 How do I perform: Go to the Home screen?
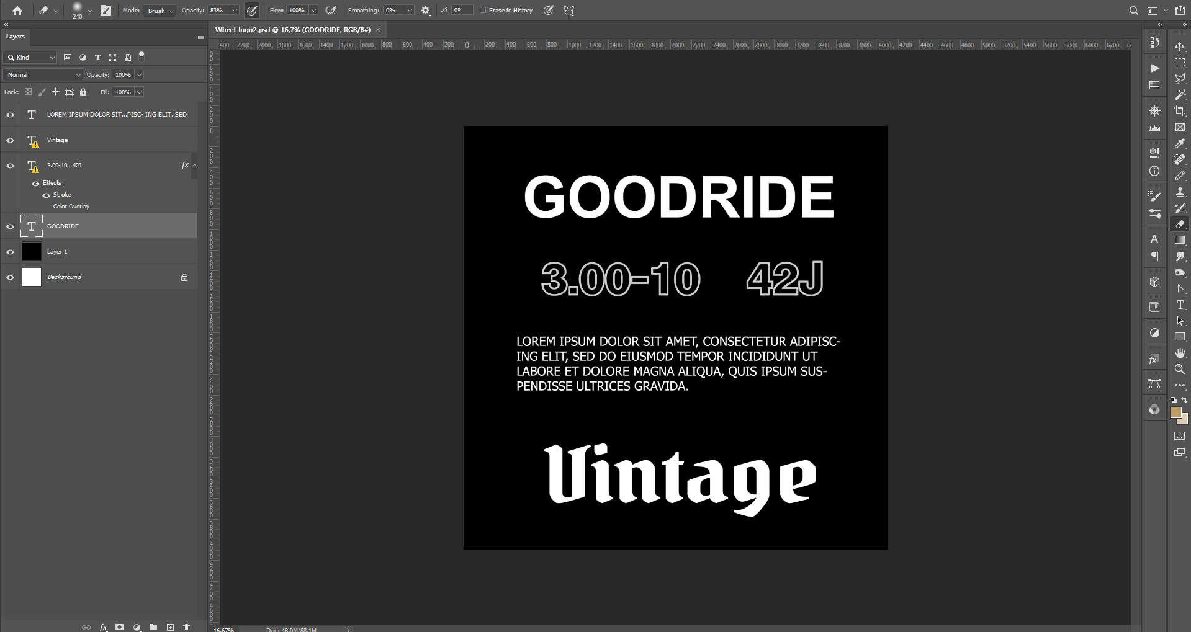point(17,11)
